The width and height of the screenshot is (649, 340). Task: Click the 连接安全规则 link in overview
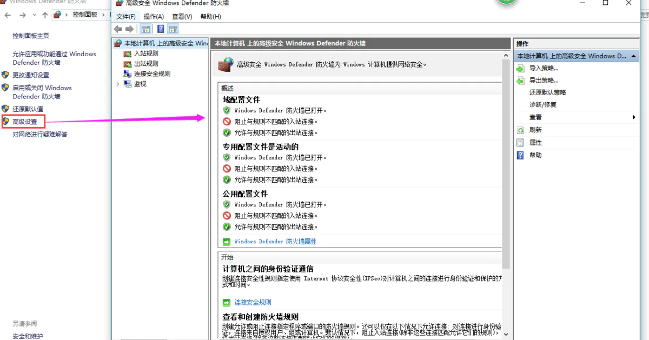tap(253, 303)
